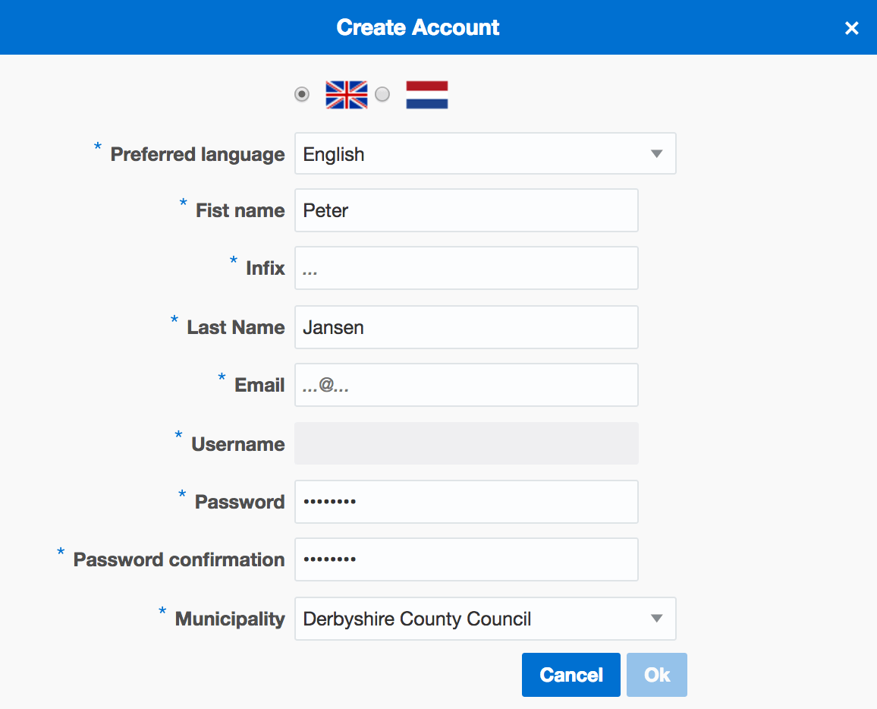Click the Netherlands flag icon
Image resolution: width=877 pixels, height=709 pixels.
426,95
